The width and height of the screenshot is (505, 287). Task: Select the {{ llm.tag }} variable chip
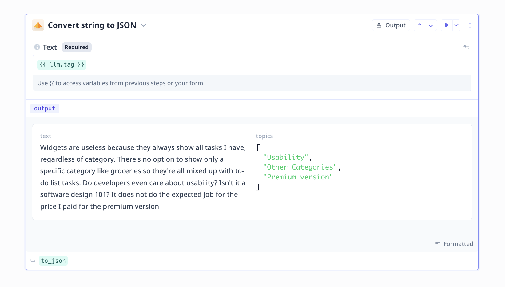tap(62, 64)
